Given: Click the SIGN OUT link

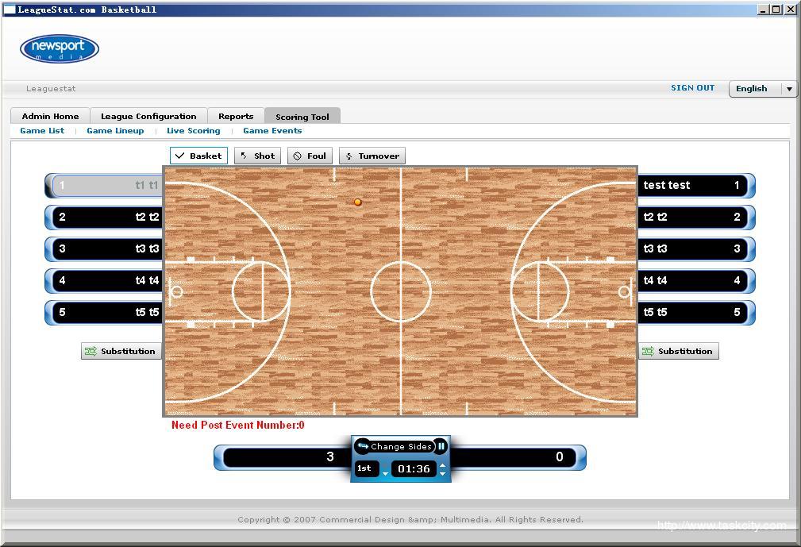Looking at the screenshot, I should (x=692, y=88).
